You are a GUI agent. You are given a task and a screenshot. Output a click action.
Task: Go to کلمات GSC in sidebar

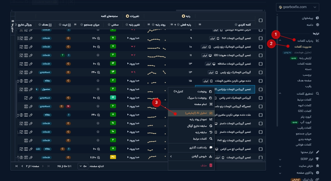pyautogui.click(x=305, y=111)
